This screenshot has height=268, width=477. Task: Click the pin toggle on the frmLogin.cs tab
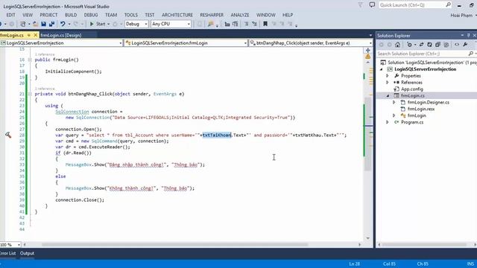(29, 35)
